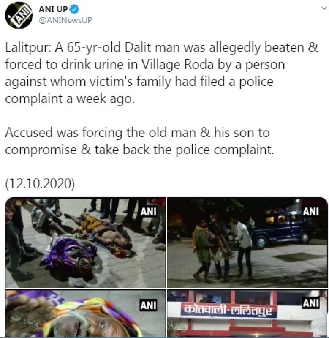Open top-right photo with blue jeep

[x=247, y=243]
